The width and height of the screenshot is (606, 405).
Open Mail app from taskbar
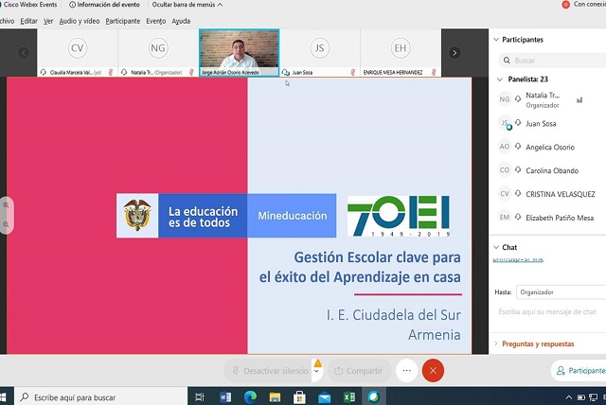[x=324, y=396]
